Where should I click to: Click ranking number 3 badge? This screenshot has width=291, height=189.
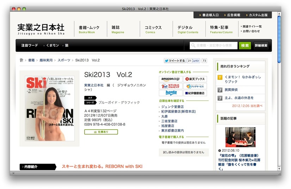coord(220,98)
